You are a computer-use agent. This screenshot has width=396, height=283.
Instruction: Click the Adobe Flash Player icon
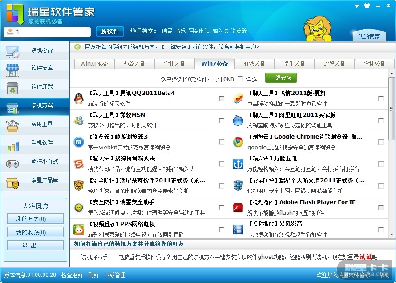238,208
